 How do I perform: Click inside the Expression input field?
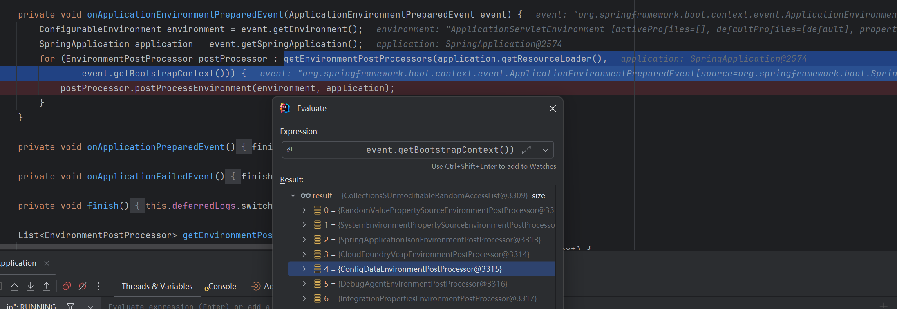(409, 150)
